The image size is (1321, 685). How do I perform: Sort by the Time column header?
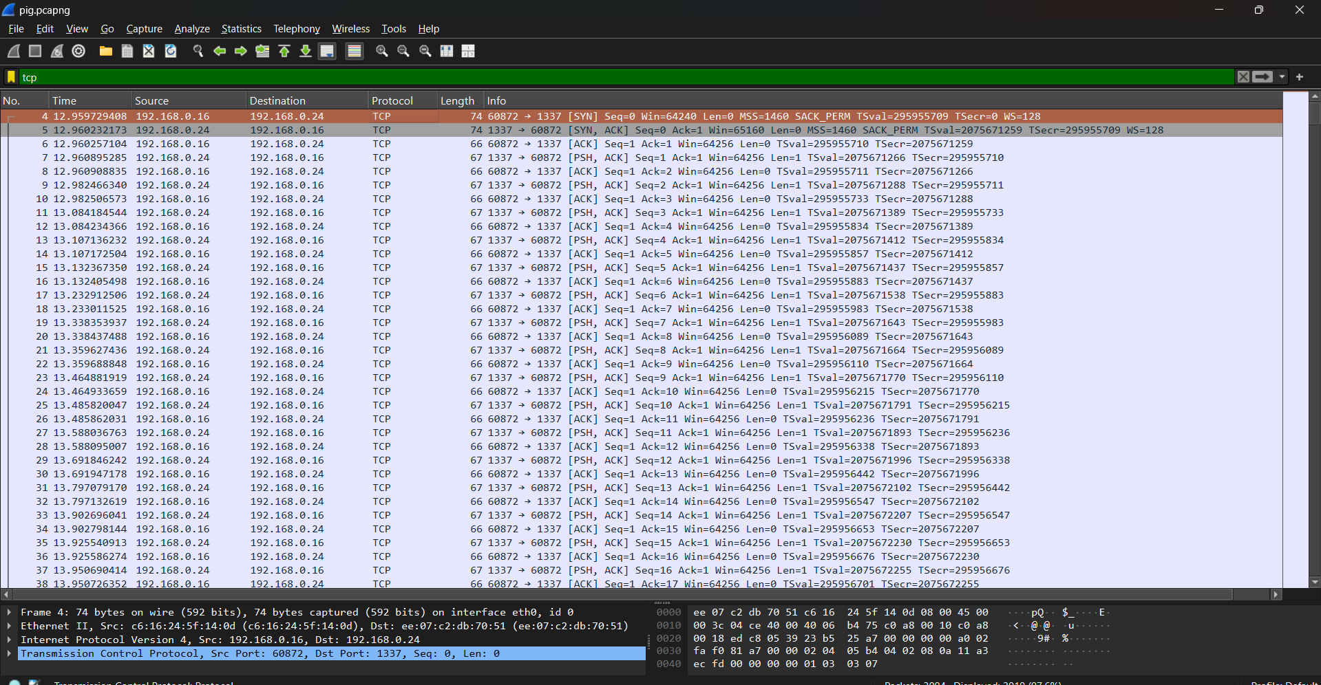coord(90,100)
